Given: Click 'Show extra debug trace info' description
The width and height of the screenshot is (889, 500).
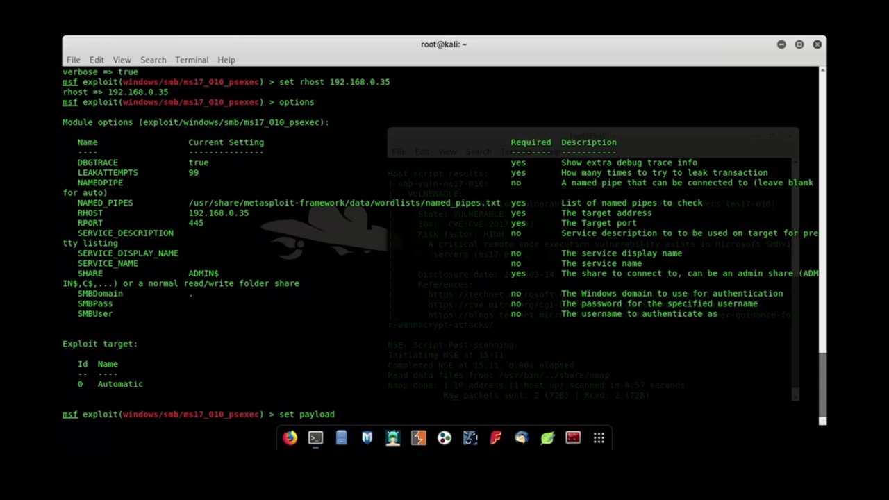Looking at the screenshot, I should [629, 162].
